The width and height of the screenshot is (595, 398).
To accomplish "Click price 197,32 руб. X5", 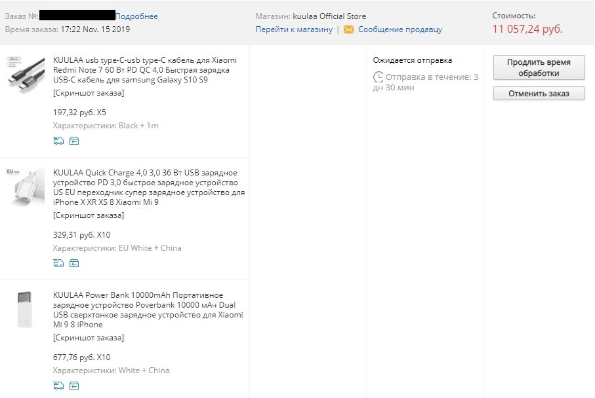I will click(79, 113).
